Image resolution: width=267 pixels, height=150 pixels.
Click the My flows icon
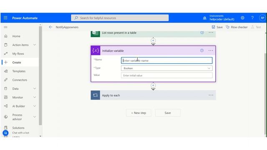[x=6, y=54]
